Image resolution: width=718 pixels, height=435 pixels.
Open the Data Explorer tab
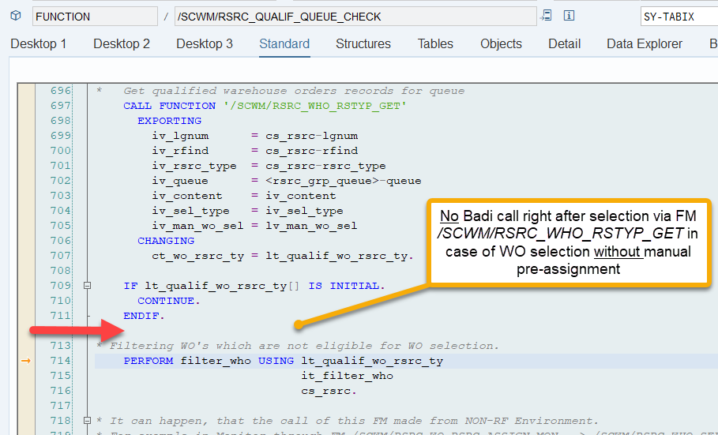point(645,44)
